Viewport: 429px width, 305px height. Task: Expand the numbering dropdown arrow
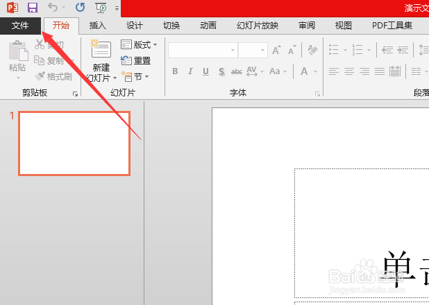coord(369,51)
